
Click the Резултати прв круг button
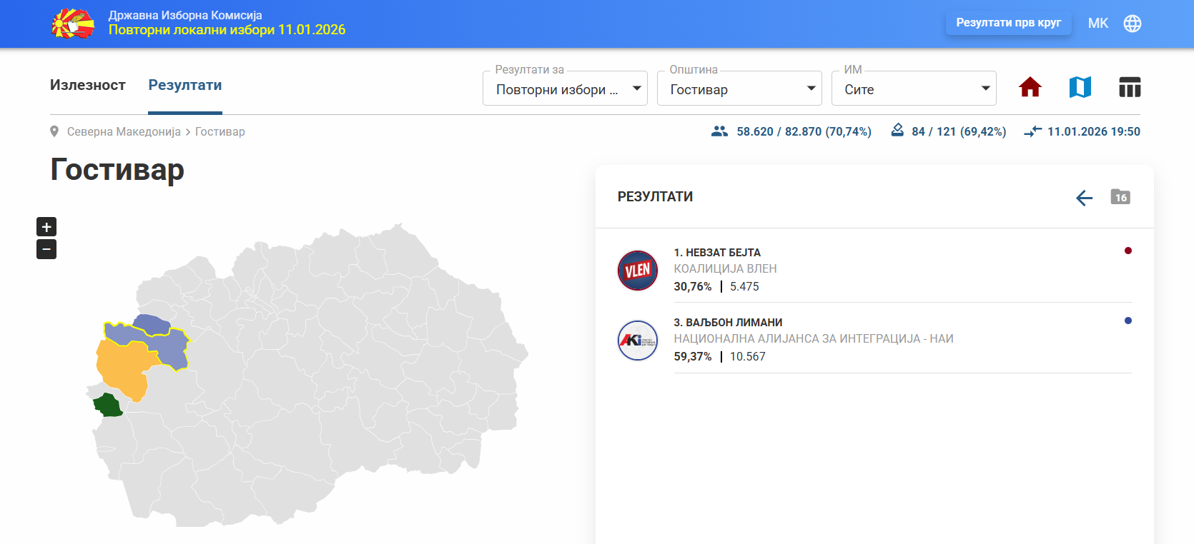1008,23
